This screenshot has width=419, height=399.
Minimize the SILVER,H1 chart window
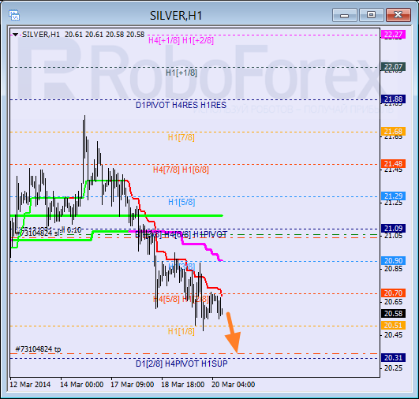(x=345, y=15)
